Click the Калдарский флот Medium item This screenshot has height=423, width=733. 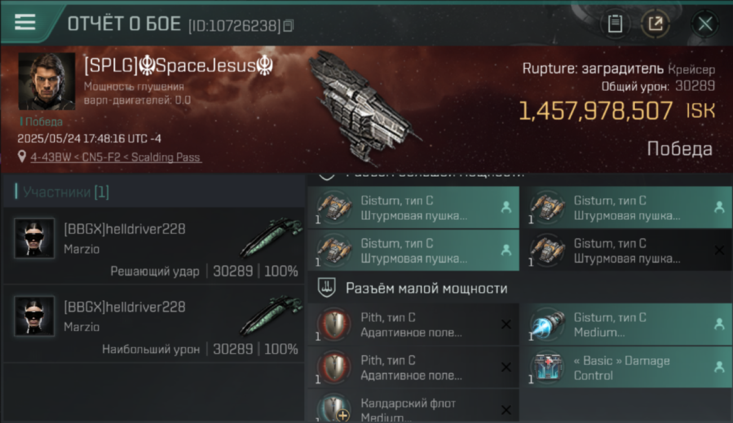413,406
